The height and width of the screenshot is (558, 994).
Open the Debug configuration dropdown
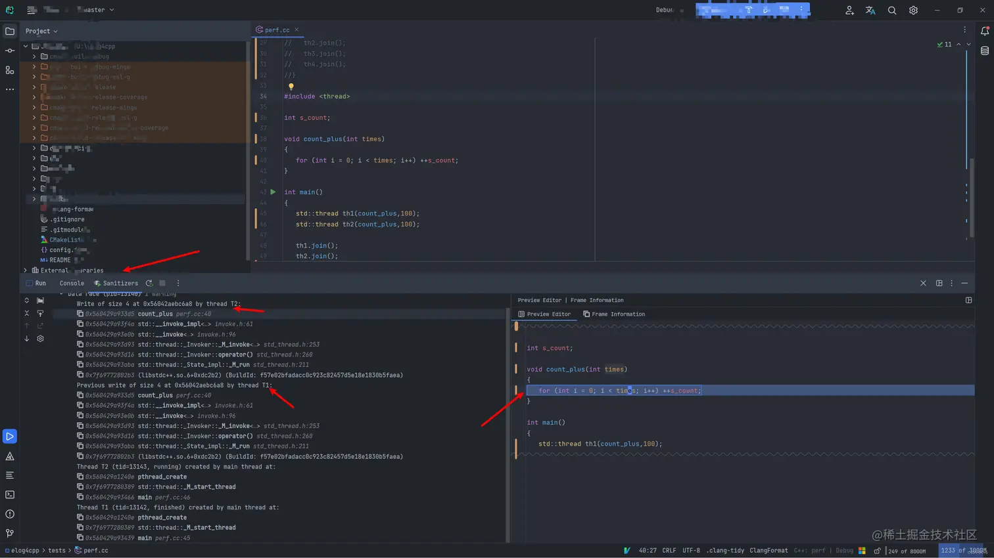pos(669,10)
